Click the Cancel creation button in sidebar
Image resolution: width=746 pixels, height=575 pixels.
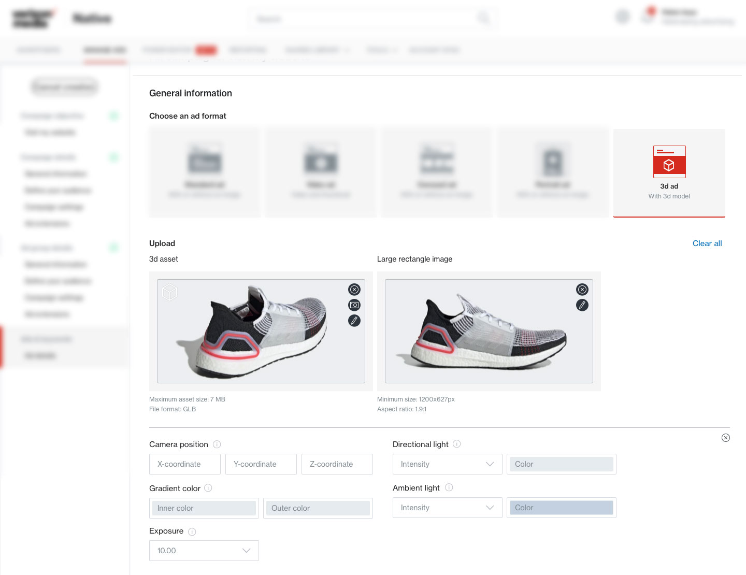pyautogui.click(x=65, y=87)
